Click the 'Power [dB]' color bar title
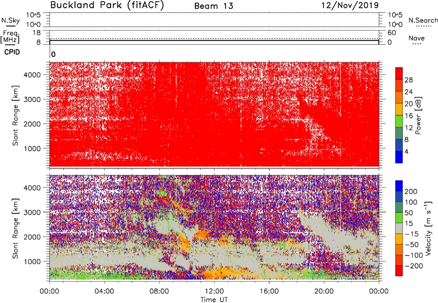Viewport: 438px width, 303px height. [418, 115]
